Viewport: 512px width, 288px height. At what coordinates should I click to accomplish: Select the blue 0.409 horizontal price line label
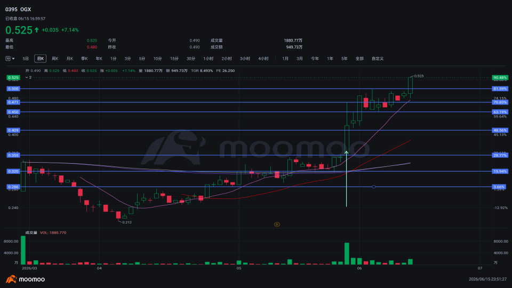click(13, 130)
